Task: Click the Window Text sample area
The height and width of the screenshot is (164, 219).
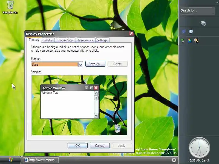Action: 68,104
